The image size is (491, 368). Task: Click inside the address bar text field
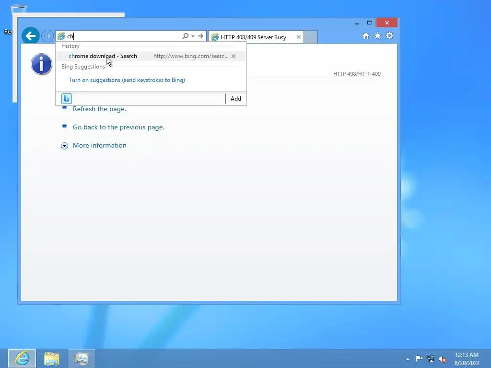(x=124, y=36)
